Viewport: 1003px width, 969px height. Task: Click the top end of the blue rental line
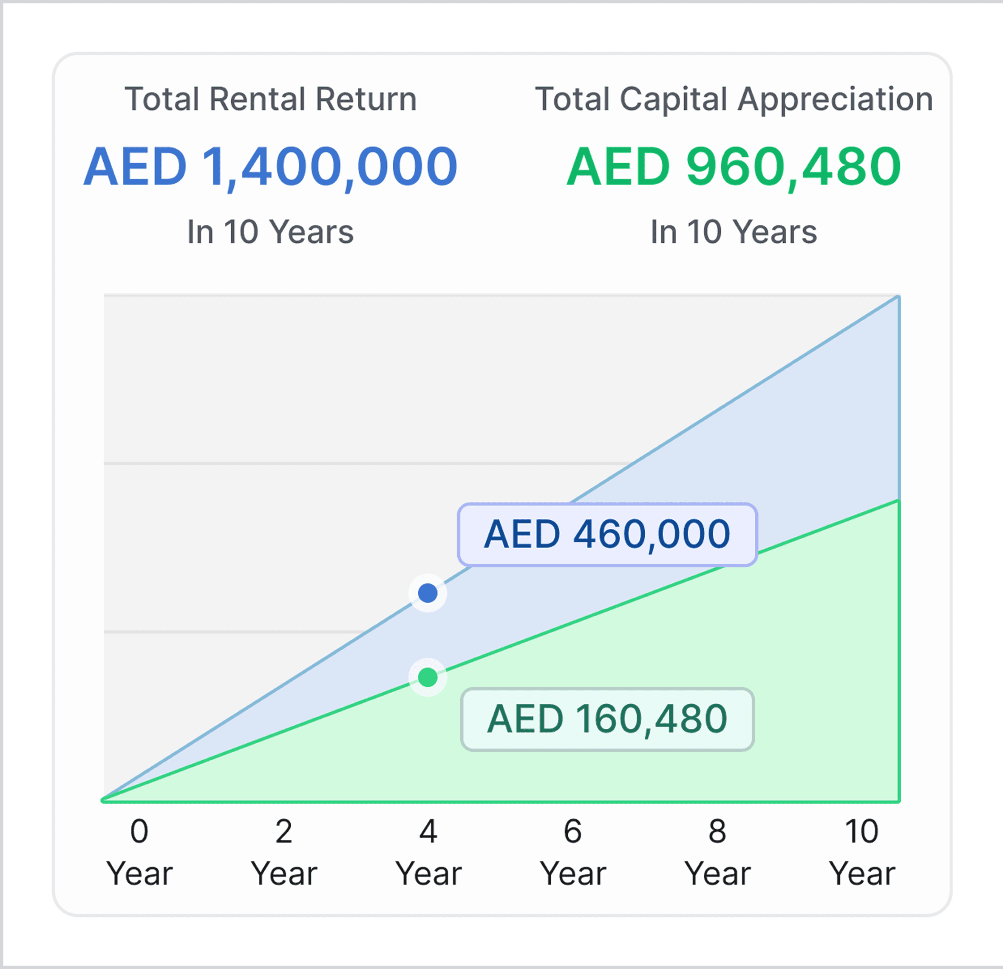(898, 297)
